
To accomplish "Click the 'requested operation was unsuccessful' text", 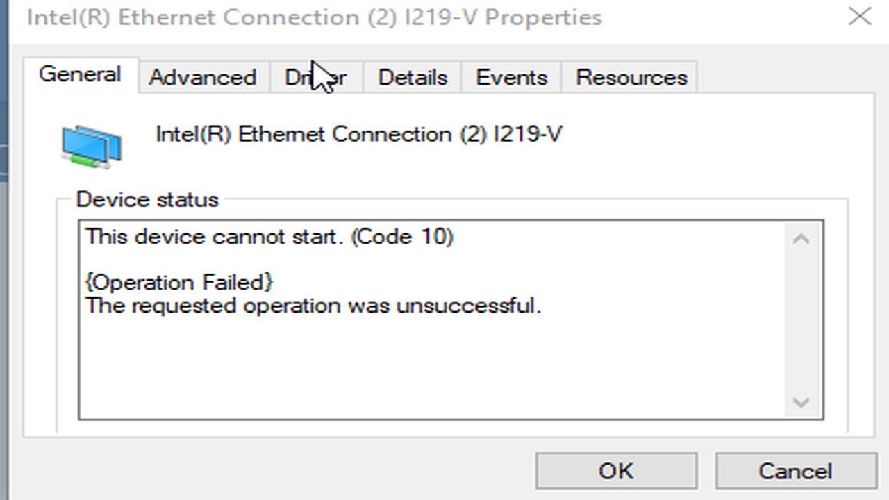I will [313, 306].
